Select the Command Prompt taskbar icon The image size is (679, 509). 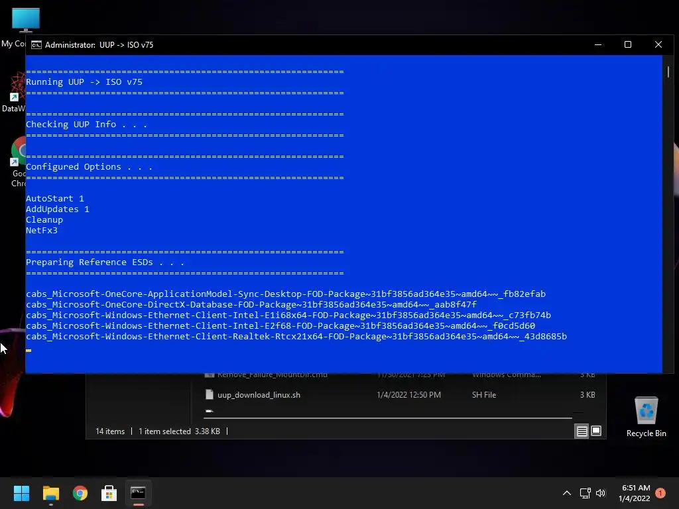(138, 493)
